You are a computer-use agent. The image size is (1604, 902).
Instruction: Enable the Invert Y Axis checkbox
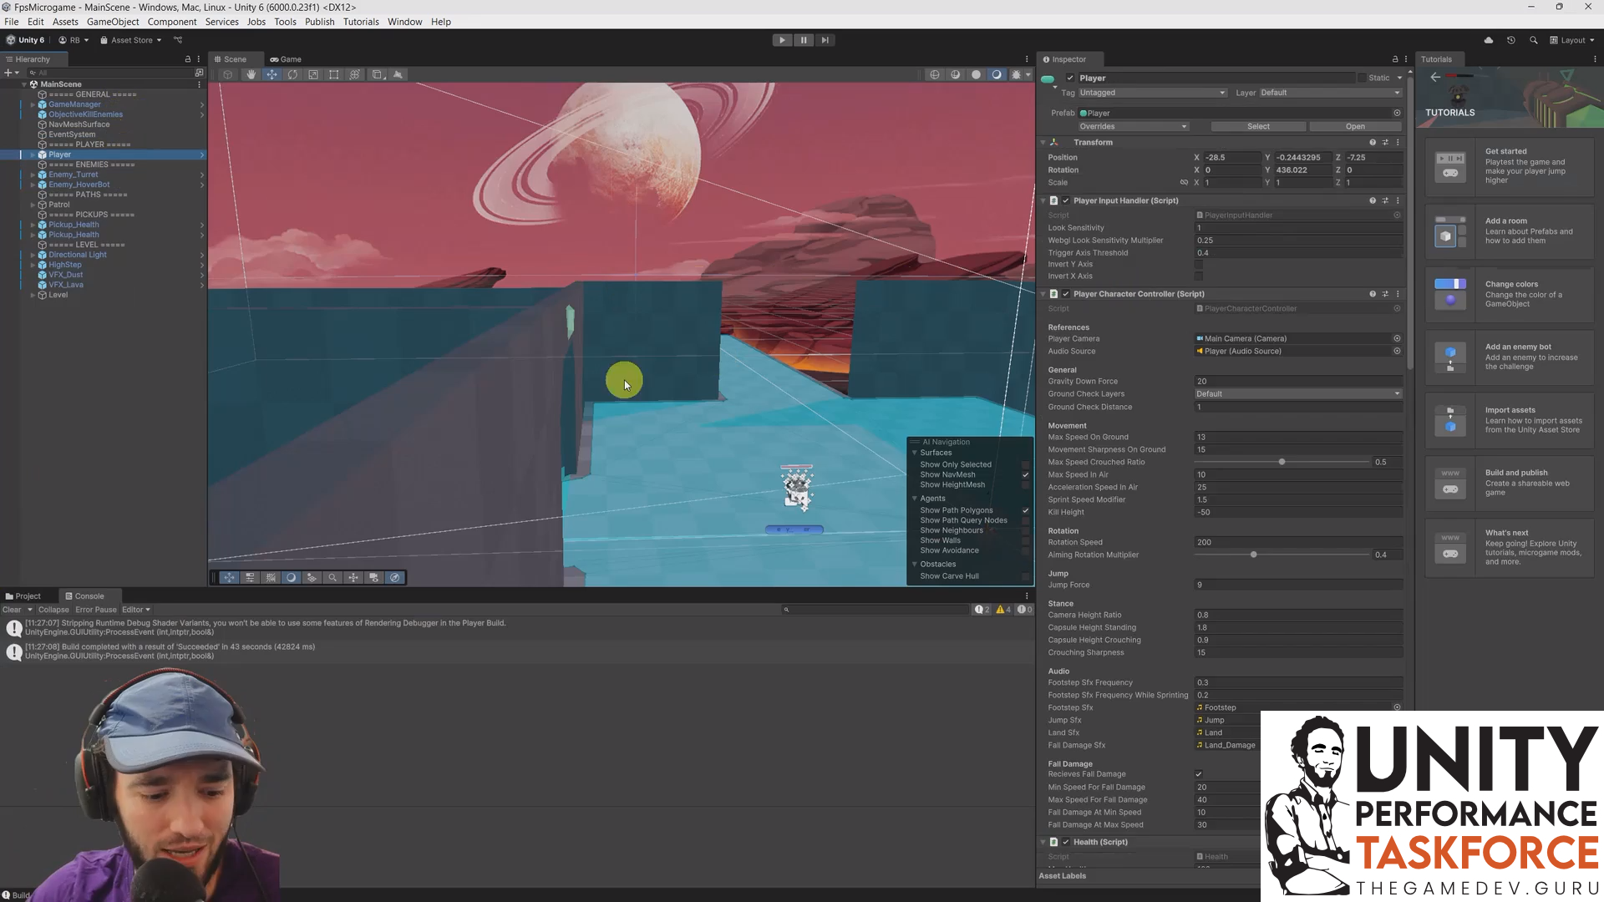point(1200,264)
